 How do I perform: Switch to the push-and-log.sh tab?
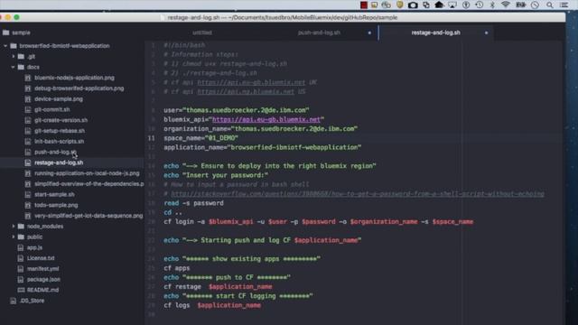319,32
